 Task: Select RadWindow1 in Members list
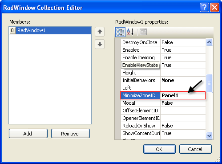click(50, 30)
